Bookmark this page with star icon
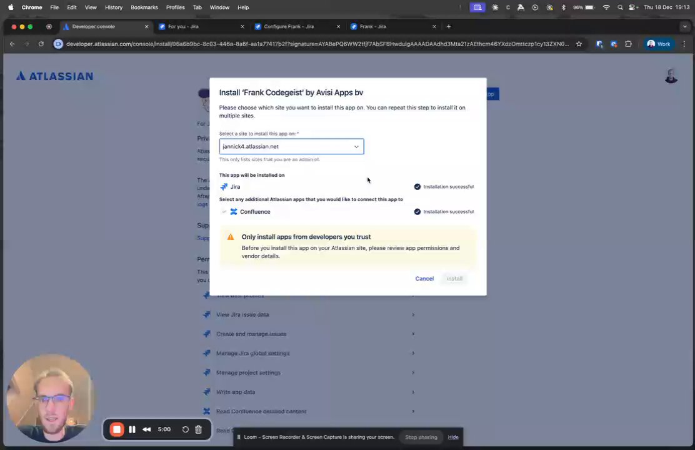 579,44
